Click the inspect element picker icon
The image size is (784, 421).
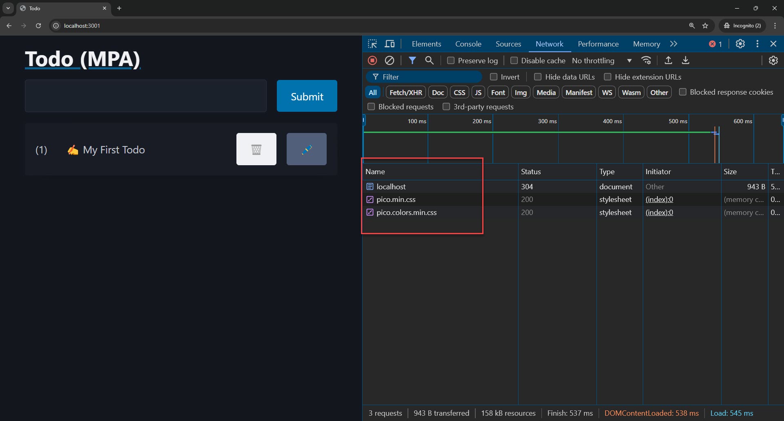372,44
